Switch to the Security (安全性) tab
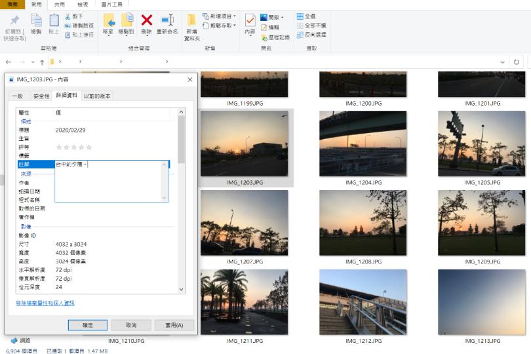Viewport: 531px width, 354px height. pyautogui.click(x=41, y=96)
